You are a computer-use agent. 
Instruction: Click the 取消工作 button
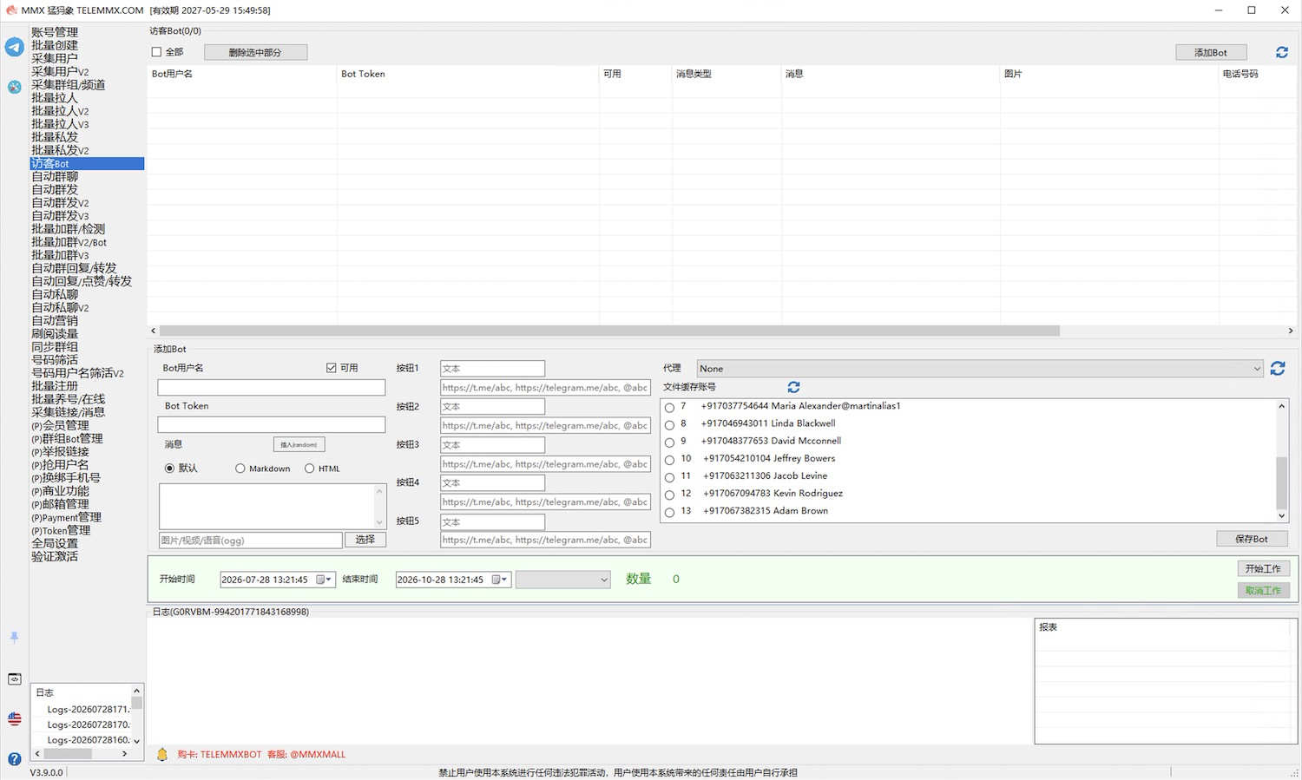click(1263, 590)
